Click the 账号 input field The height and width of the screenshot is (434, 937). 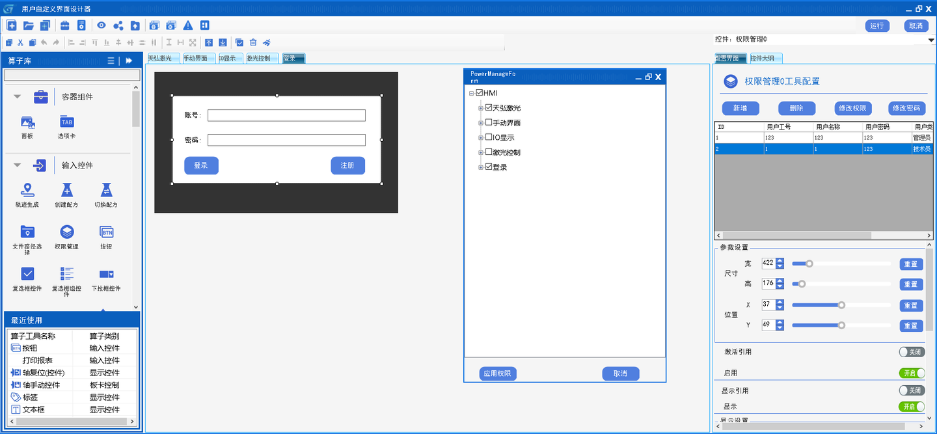286,115
